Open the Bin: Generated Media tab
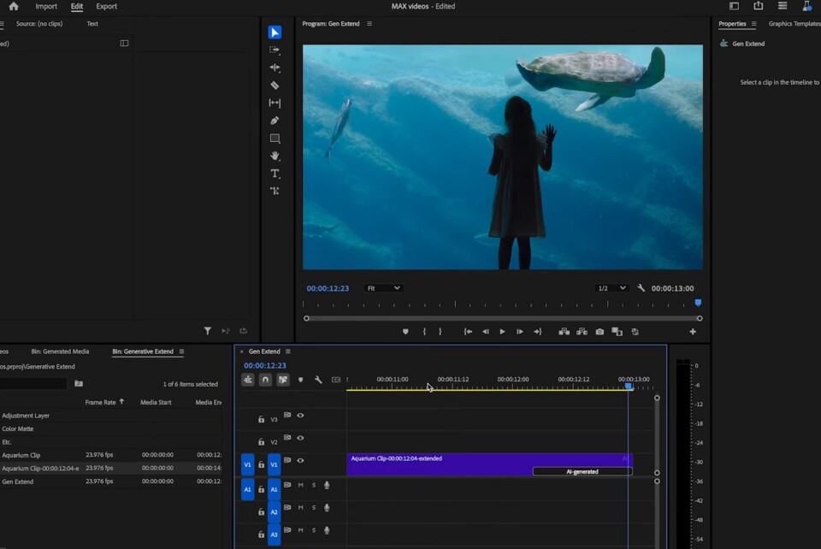Image resolution: width=821 pixels, height=549 pixels. (60, 351)
